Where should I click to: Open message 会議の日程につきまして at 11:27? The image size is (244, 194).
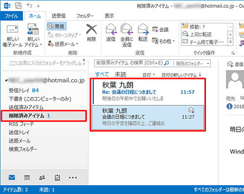click(148, 117)
